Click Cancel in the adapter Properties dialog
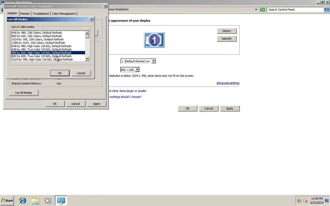This screenshot has width=330, height=206. tap(76, 104)
